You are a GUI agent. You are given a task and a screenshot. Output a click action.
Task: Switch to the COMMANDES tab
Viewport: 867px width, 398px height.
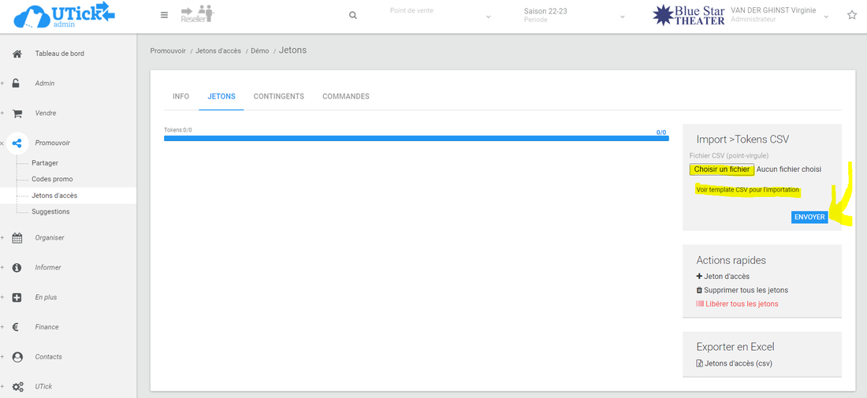click(345, 96)
